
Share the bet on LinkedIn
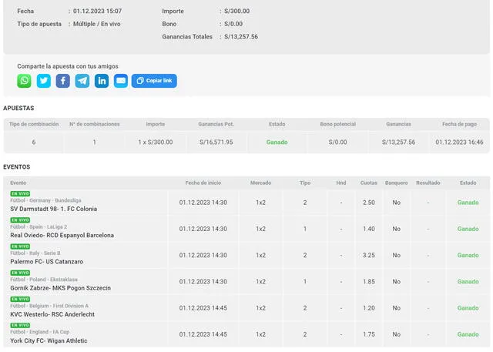click(x=102, y=81)
